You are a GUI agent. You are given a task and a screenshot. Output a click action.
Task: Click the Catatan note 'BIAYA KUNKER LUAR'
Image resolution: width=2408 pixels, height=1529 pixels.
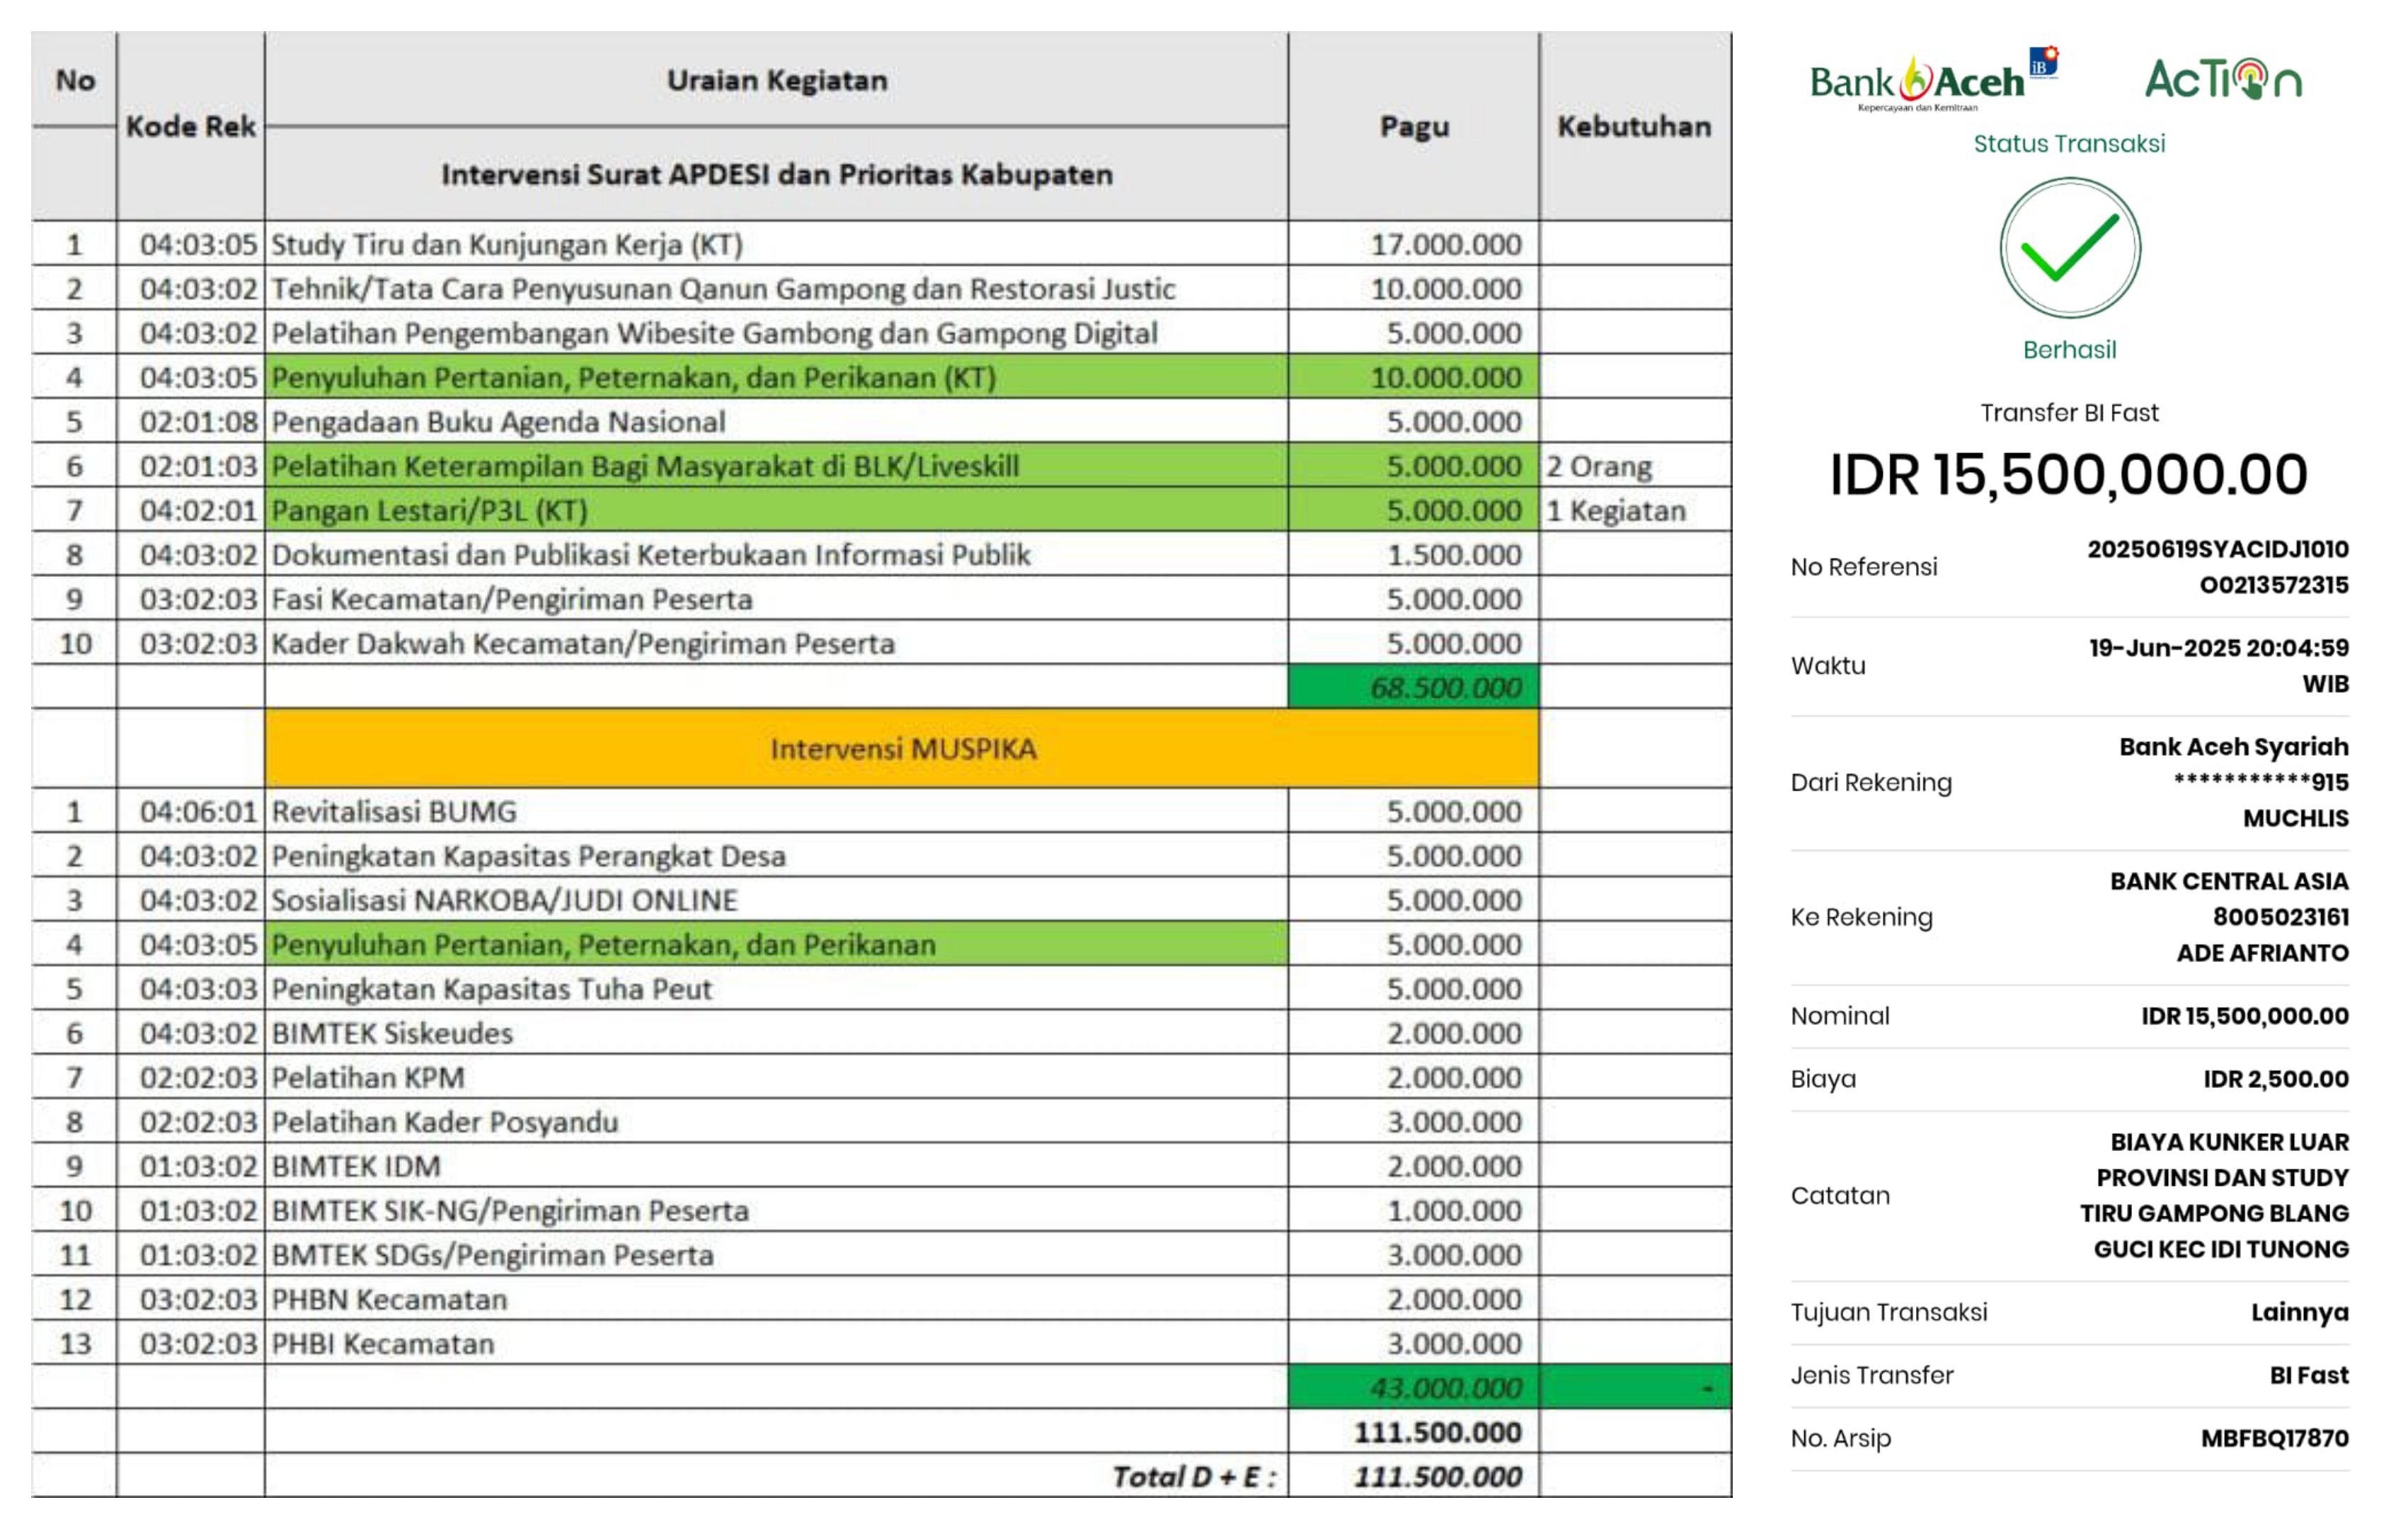(x=2229, y=1142)
